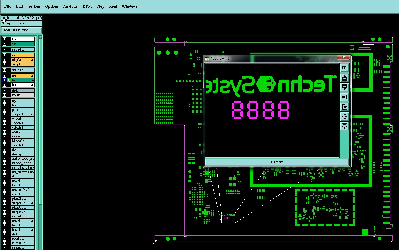Open the Analysis menu

70,6
